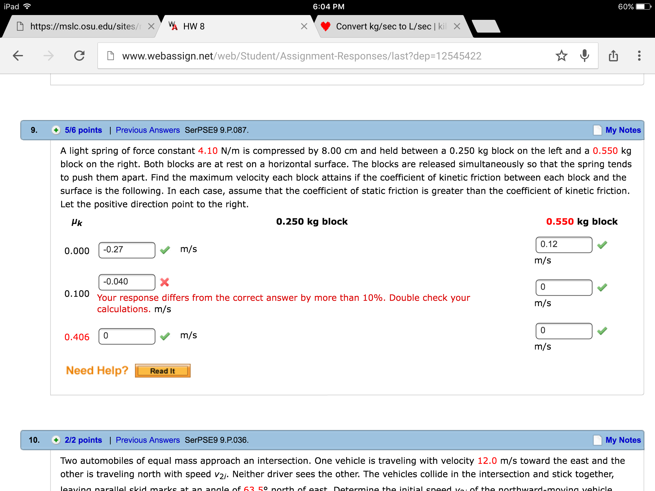
Task: Tap the battery indicator in status bar
Action: coord(644,6)
